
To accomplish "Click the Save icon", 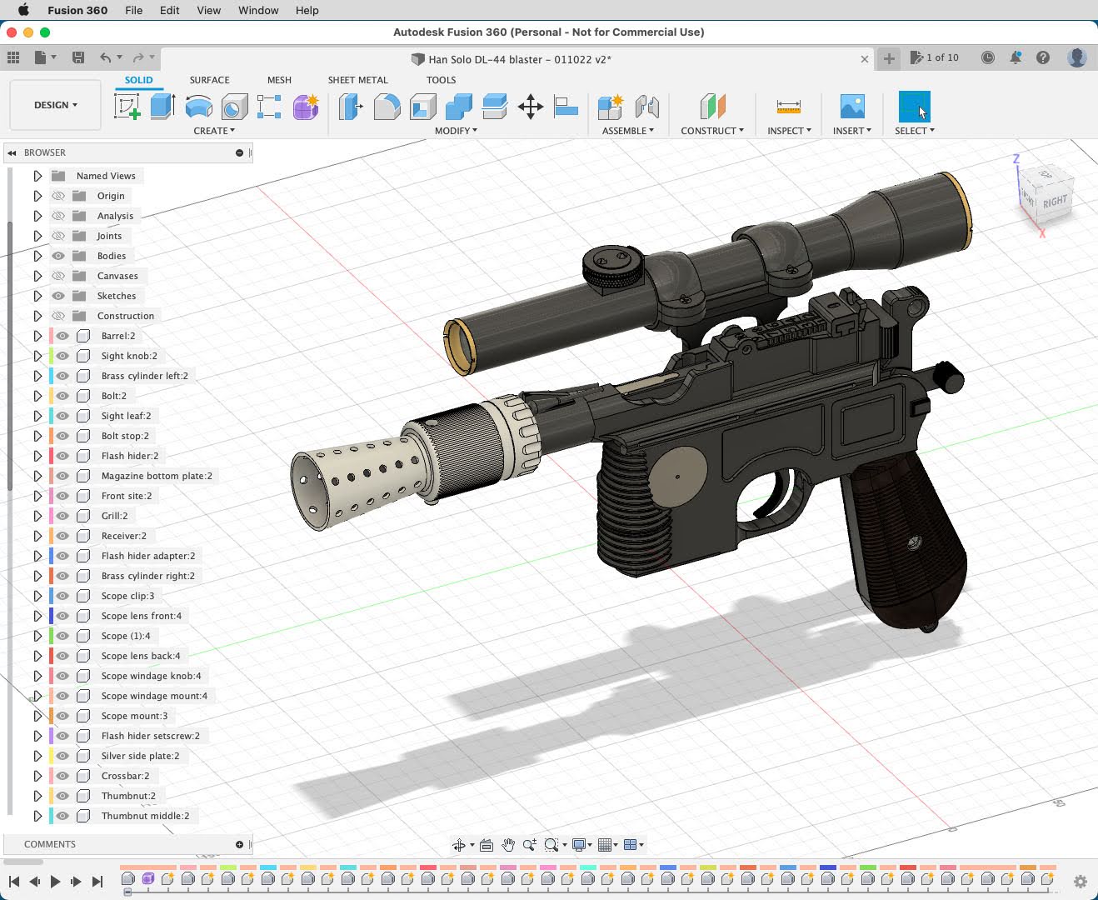I will click(x=78, y=57).
